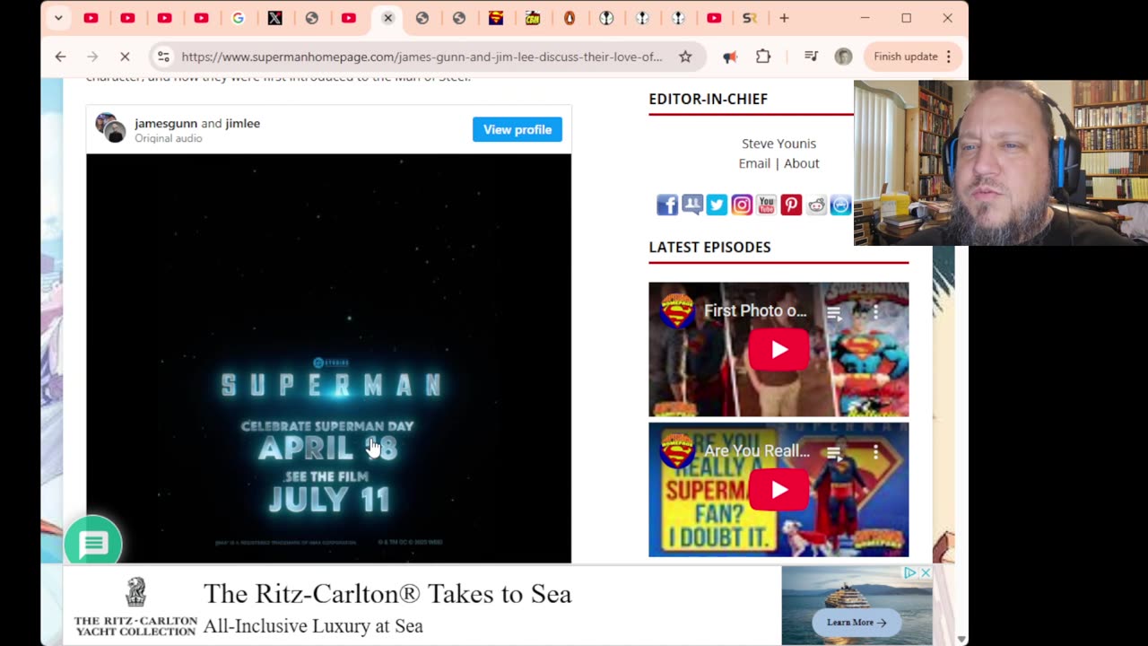The image size is (1148, 646).
Task: Switch to the CBM tab
Action: [532, 18]
